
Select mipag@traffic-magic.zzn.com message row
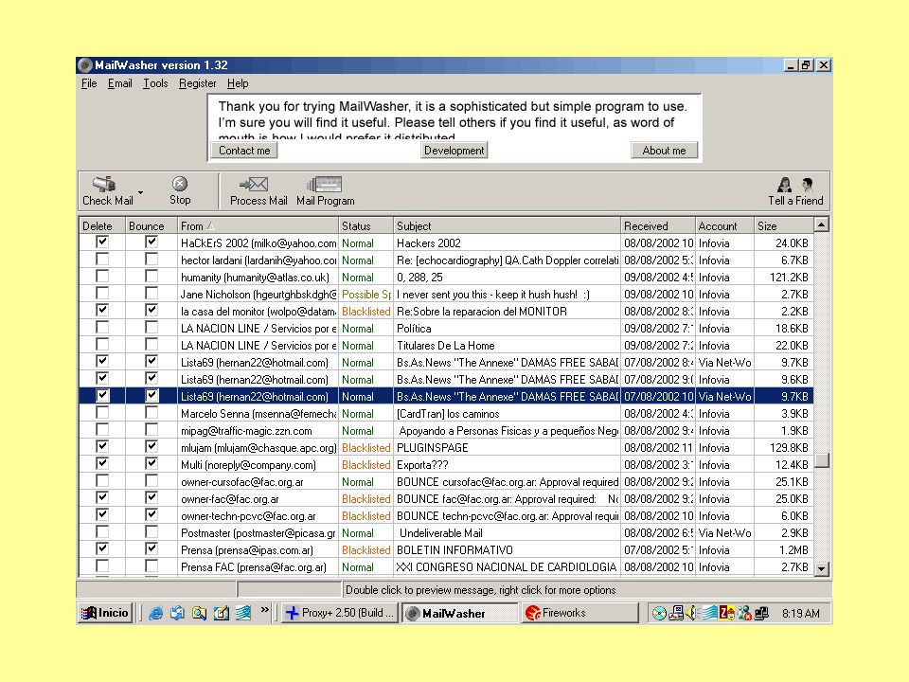coord(446,430)
